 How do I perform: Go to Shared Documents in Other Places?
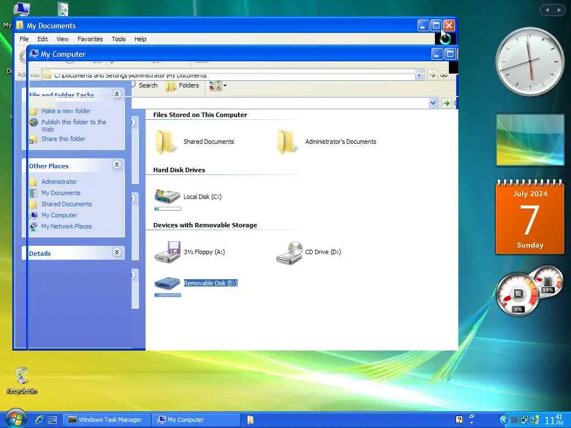pyautogui.click(x=66, y=204)
